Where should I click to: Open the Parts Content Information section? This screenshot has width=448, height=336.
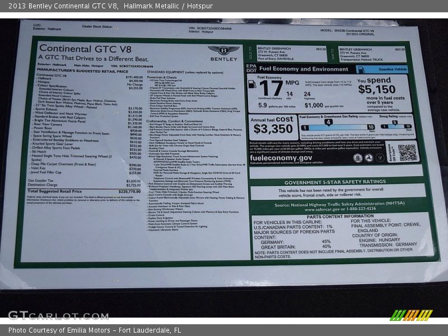(341, 216)
